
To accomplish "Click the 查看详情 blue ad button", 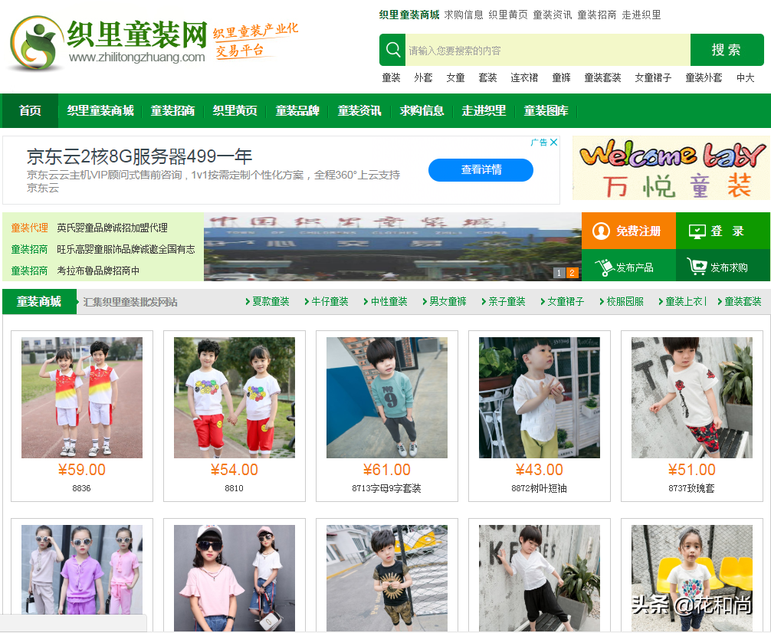I will (x=481, y=170).
